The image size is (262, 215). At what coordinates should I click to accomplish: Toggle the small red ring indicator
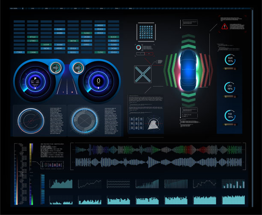click(138, 48)
